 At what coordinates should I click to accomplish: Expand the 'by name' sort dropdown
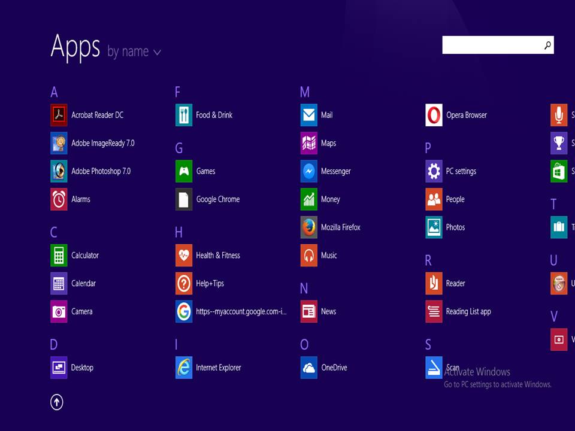coord(134,51)
